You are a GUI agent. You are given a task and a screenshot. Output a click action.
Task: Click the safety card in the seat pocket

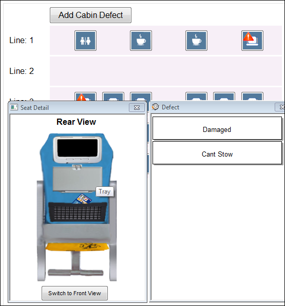point(82,199)
